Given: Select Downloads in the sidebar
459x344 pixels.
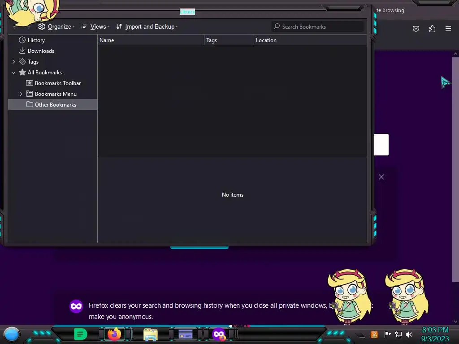Looking at the screenshot, I should pyautogui.click(x=53, y=51).
